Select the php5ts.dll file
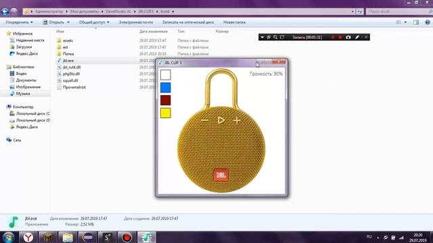 tap(71, 74)
